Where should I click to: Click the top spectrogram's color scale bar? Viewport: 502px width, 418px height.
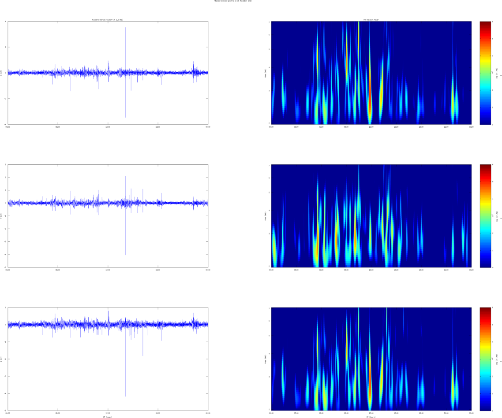pyautogui.click(x=485, y=73)
